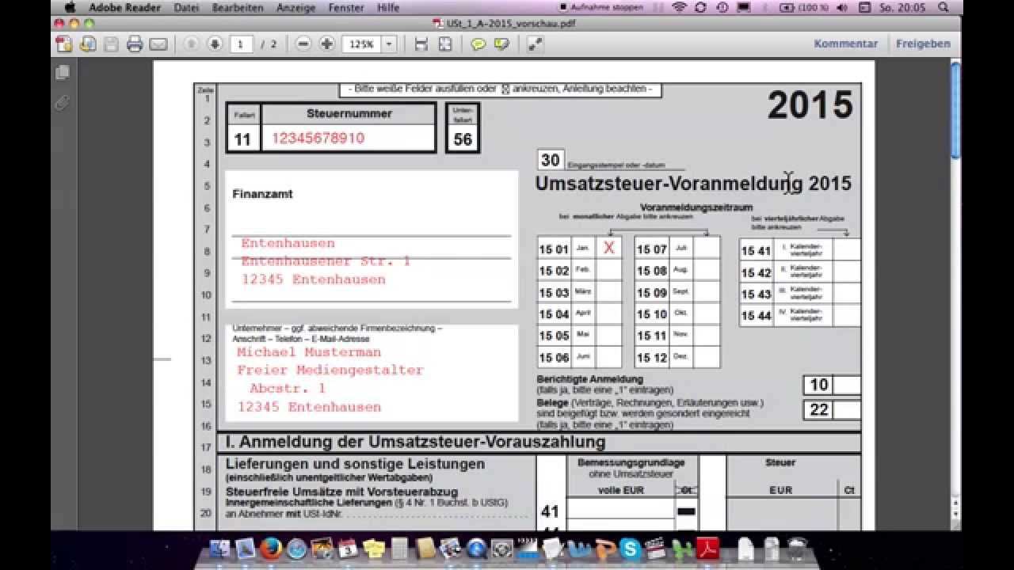Open the Bearbeiten menu
The image size is (1014, 570).
pyautogui.click(x=238, y=8)
